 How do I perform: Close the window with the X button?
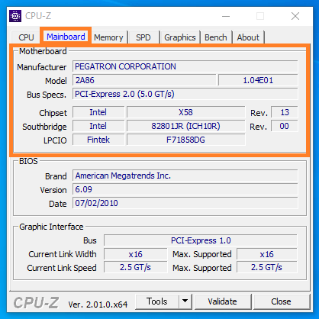[295, 16]
